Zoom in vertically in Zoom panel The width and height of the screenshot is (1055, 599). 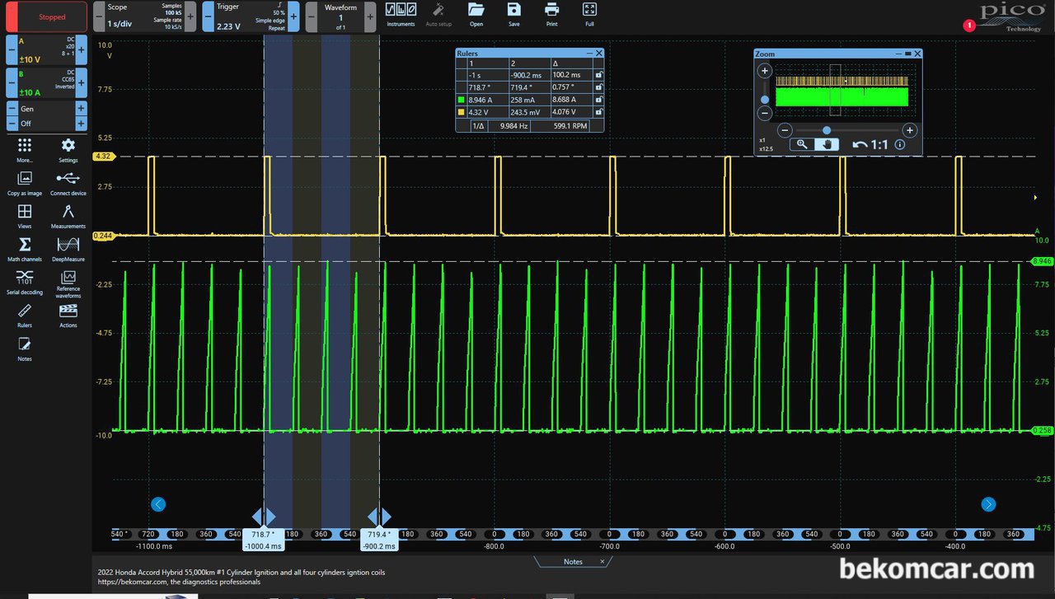coord(765,72)
